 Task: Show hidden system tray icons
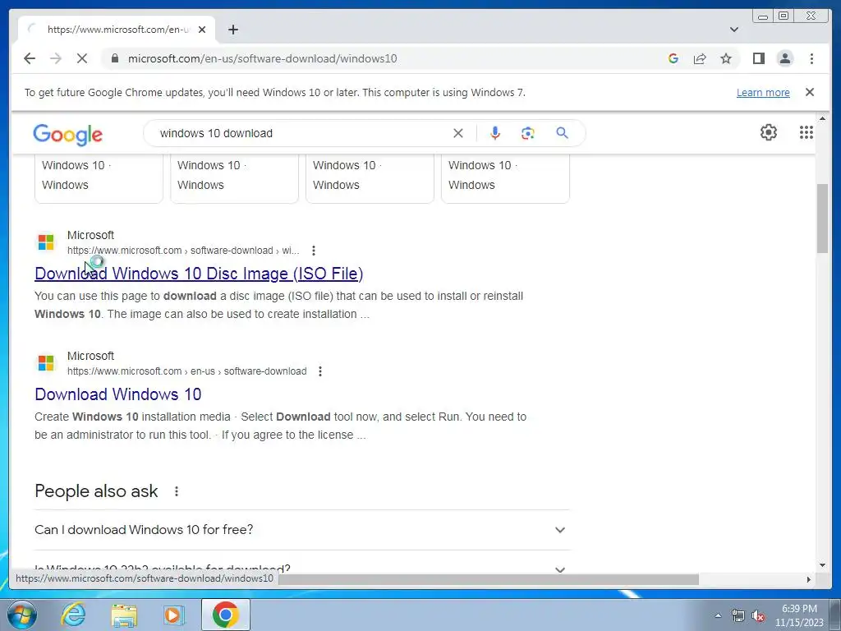[x=718, y=615]
